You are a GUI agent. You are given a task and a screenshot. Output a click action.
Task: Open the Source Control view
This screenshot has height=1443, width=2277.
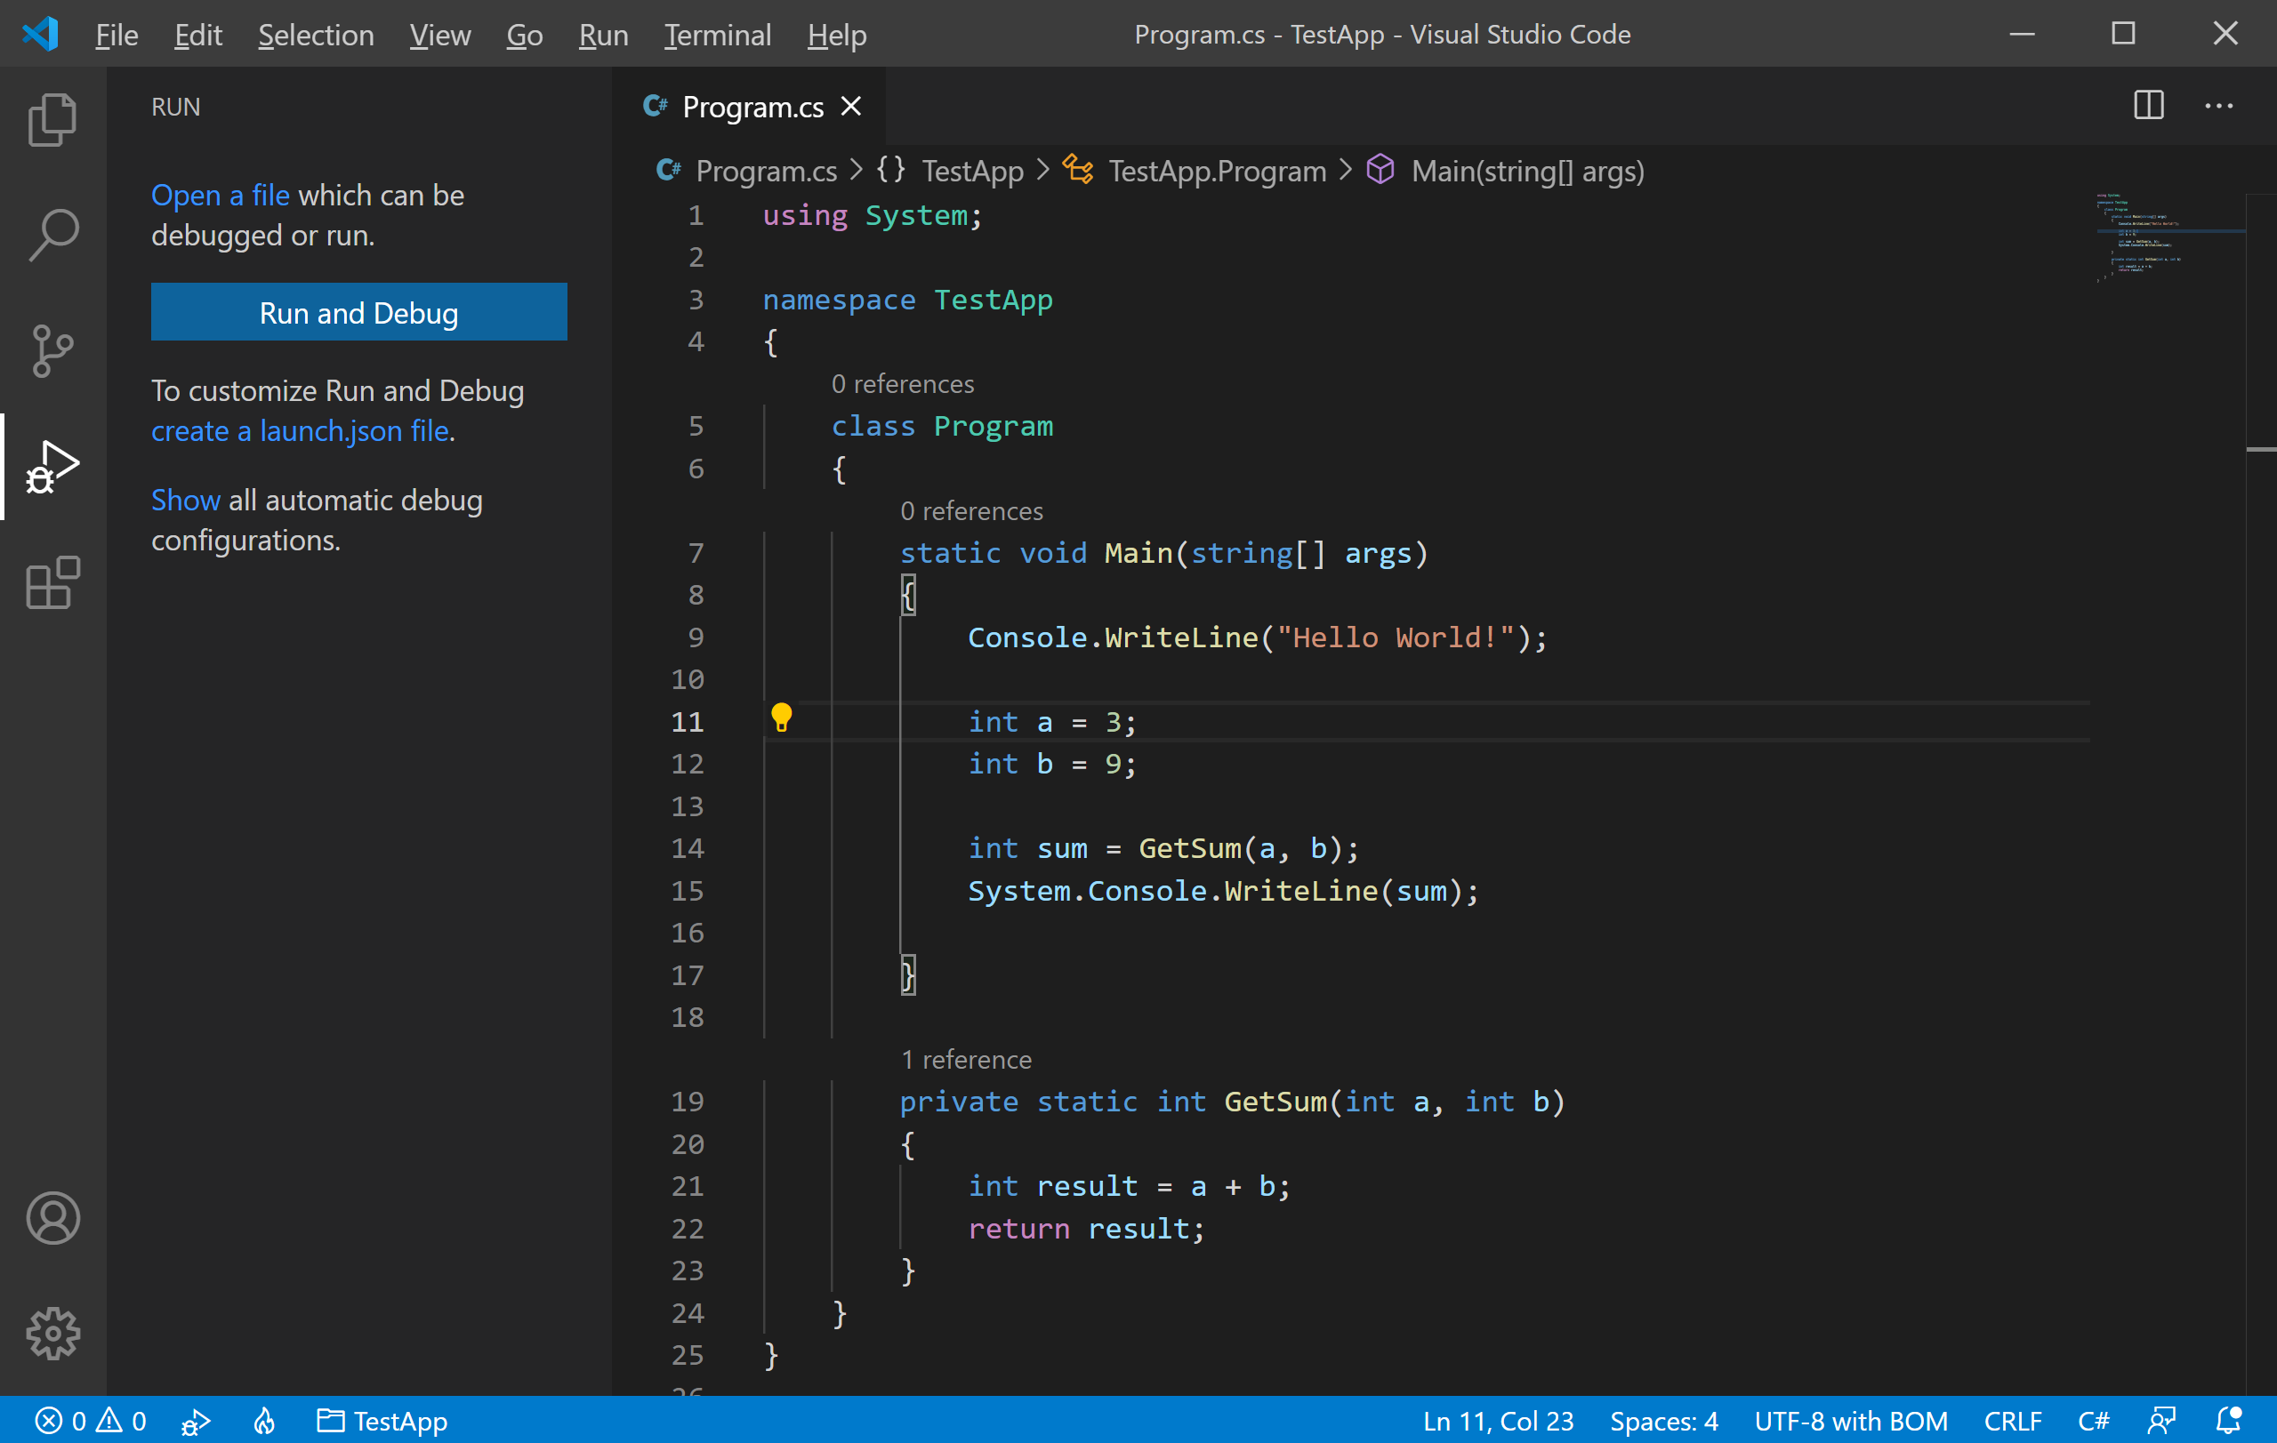tap(52, 350)
